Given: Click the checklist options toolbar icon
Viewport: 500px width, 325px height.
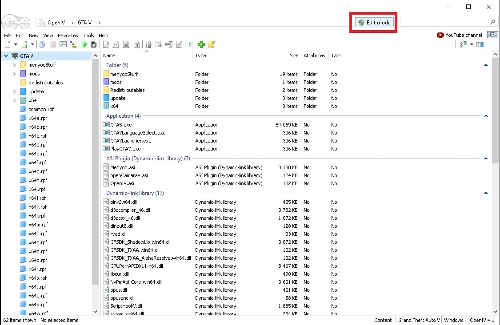Looking at the screenshot, I should (x=63, y=44).
